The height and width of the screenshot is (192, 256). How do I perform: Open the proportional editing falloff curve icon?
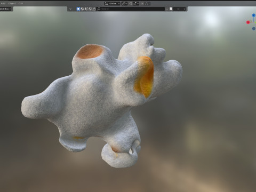147,4
